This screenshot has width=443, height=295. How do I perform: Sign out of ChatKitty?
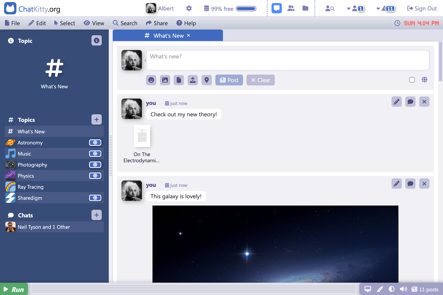click(x=422, y=8)
